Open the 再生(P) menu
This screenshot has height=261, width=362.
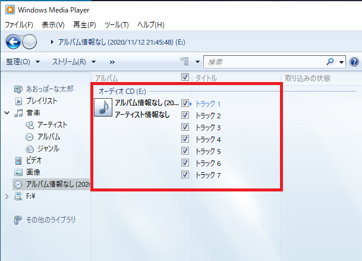(x=84, y=25)
